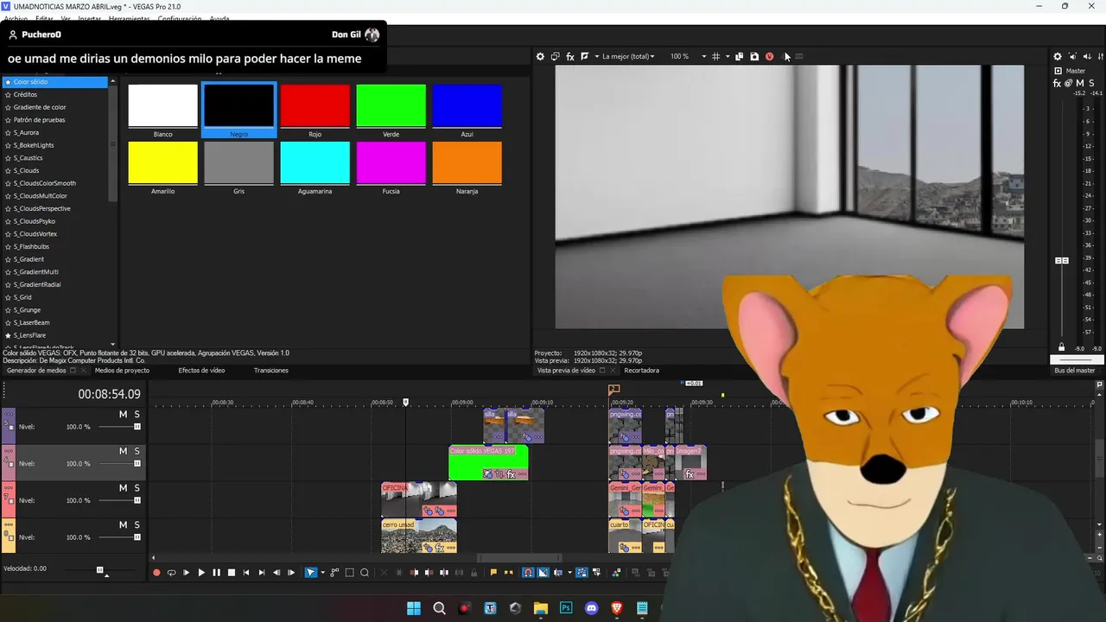Switch to Recortadora tab
The width and height of the screenshot is (1106, 622).
(641, 371)
